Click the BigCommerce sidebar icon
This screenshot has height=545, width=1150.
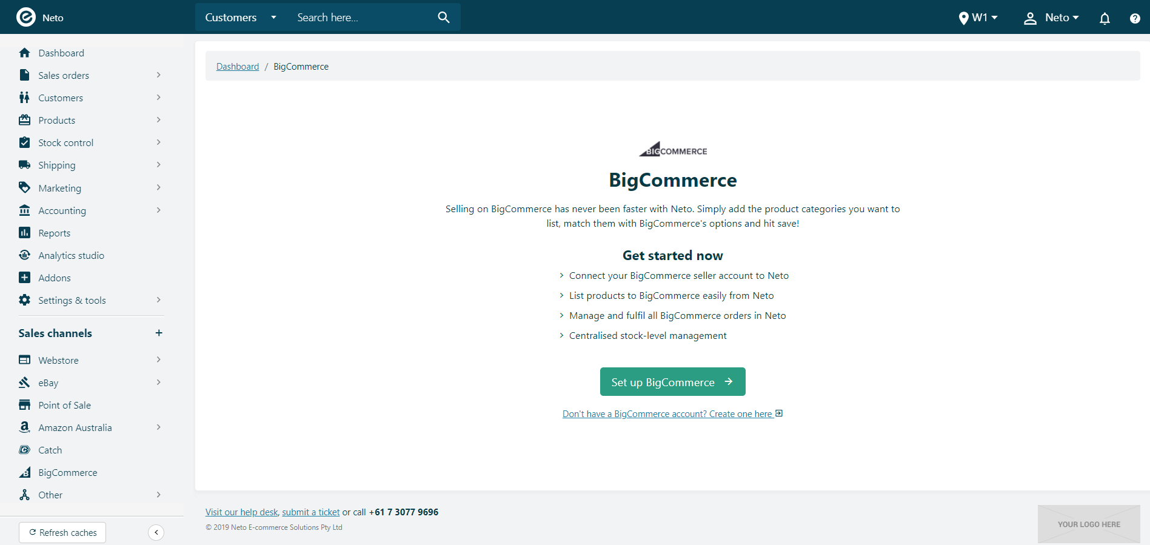[24, 472]
